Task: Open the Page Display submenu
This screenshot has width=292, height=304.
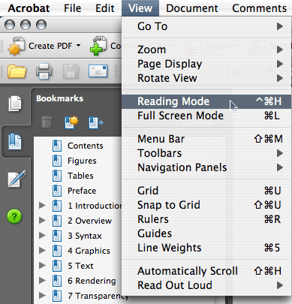Action: click(206, 64)
